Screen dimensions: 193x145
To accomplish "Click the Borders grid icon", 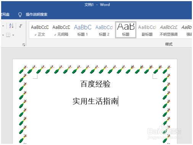I will tap(8, 35).
